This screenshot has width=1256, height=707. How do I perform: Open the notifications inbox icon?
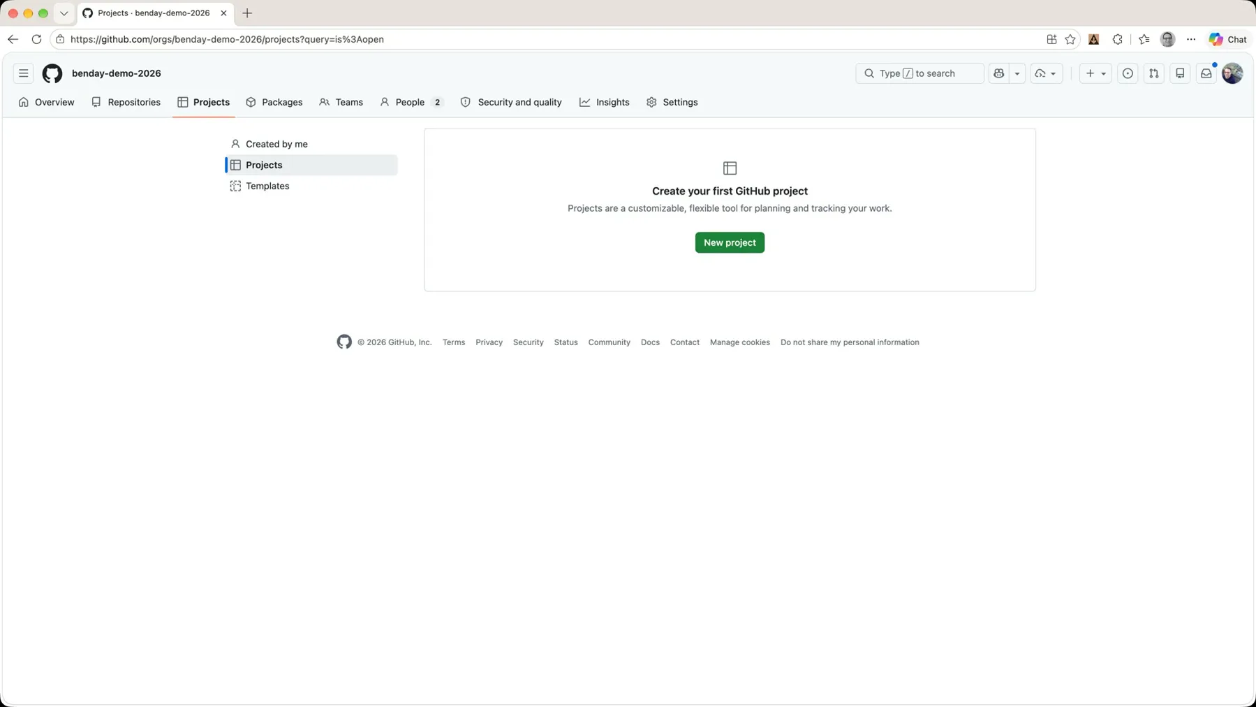(x=1206, y=73)
